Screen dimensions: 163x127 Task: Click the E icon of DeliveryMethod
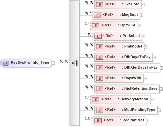tap(96, 100)
